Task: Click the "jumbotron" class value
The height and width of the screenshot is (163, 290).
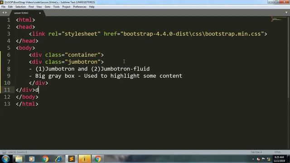Action: [82, 62]
